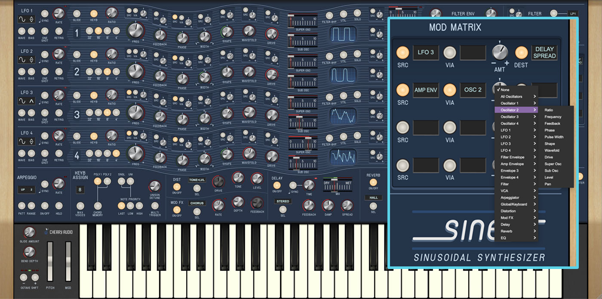Open LFO 3 waveform selector
Screen dimensions: 602x299
point(26,101)
